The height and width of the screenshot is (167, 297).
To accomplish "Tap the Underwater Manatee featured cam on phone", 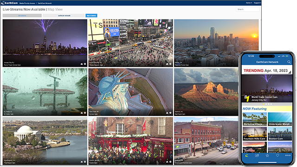I will tap(280, 119).
